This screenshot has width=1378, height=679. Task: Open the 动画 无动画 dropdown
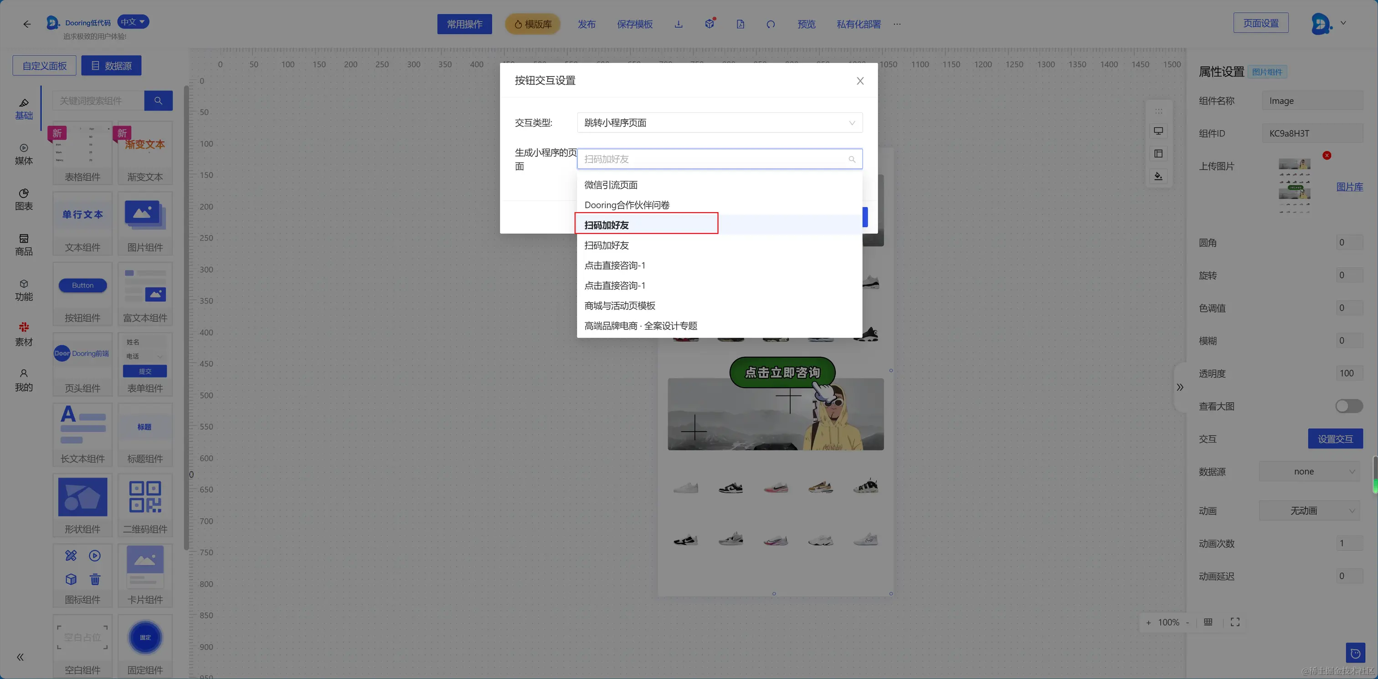click(x=1310, y=511)
